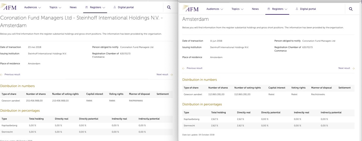Screen dimensions: 362x141
Task: Click Registers menu in left window
Action: (x=96, y=7)
